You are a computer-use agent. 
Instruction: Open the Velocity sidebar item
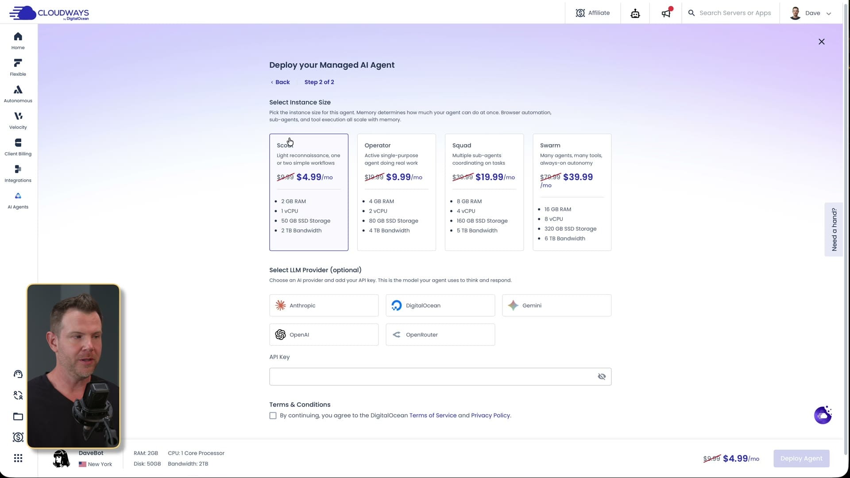click(18, 120)
